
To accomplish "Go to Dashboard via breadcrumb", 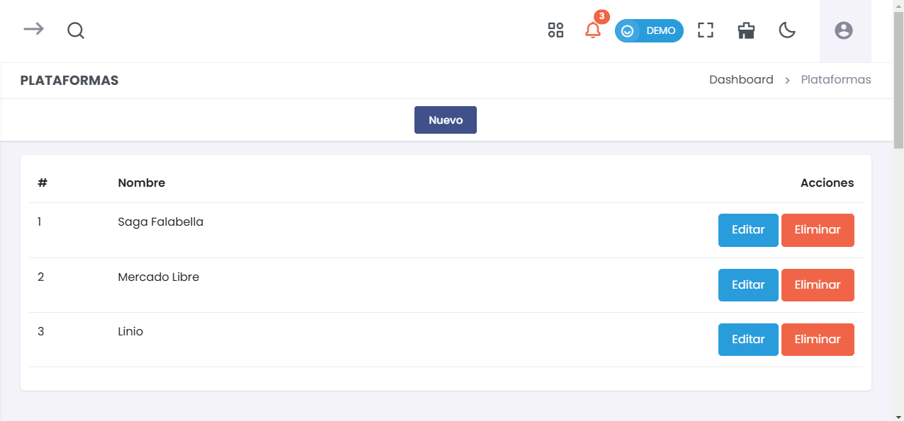I will [x=741, y=80].
